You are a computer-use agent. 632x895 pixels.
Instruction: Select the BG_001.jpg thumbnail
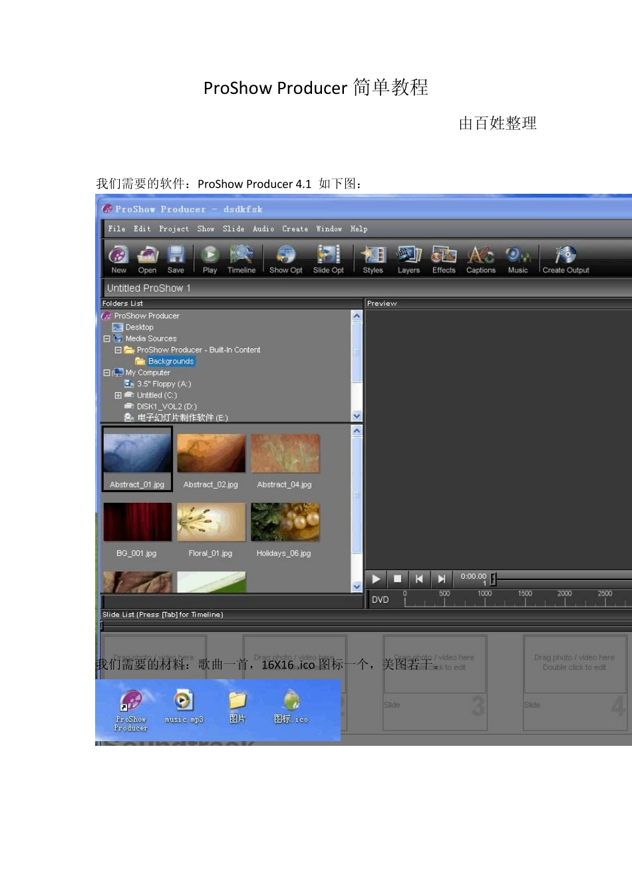click(137, 530)
